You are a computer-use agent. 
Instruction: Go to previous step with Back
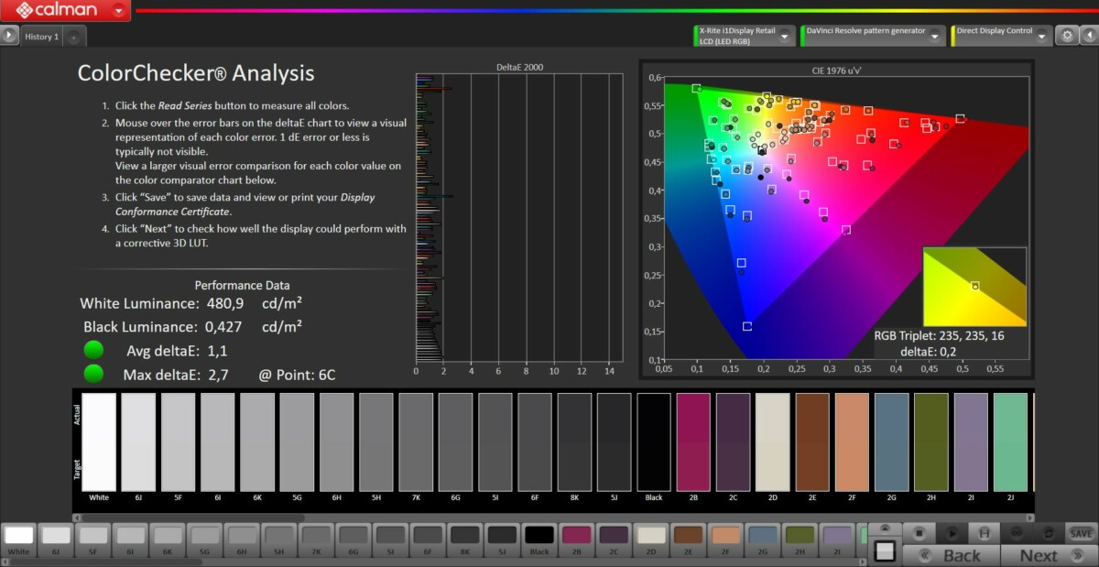pos(951,555)
